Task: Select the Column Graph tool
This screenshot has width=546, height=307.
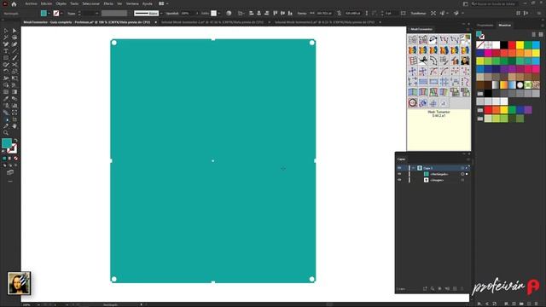Action: click(x=15, y=106)
